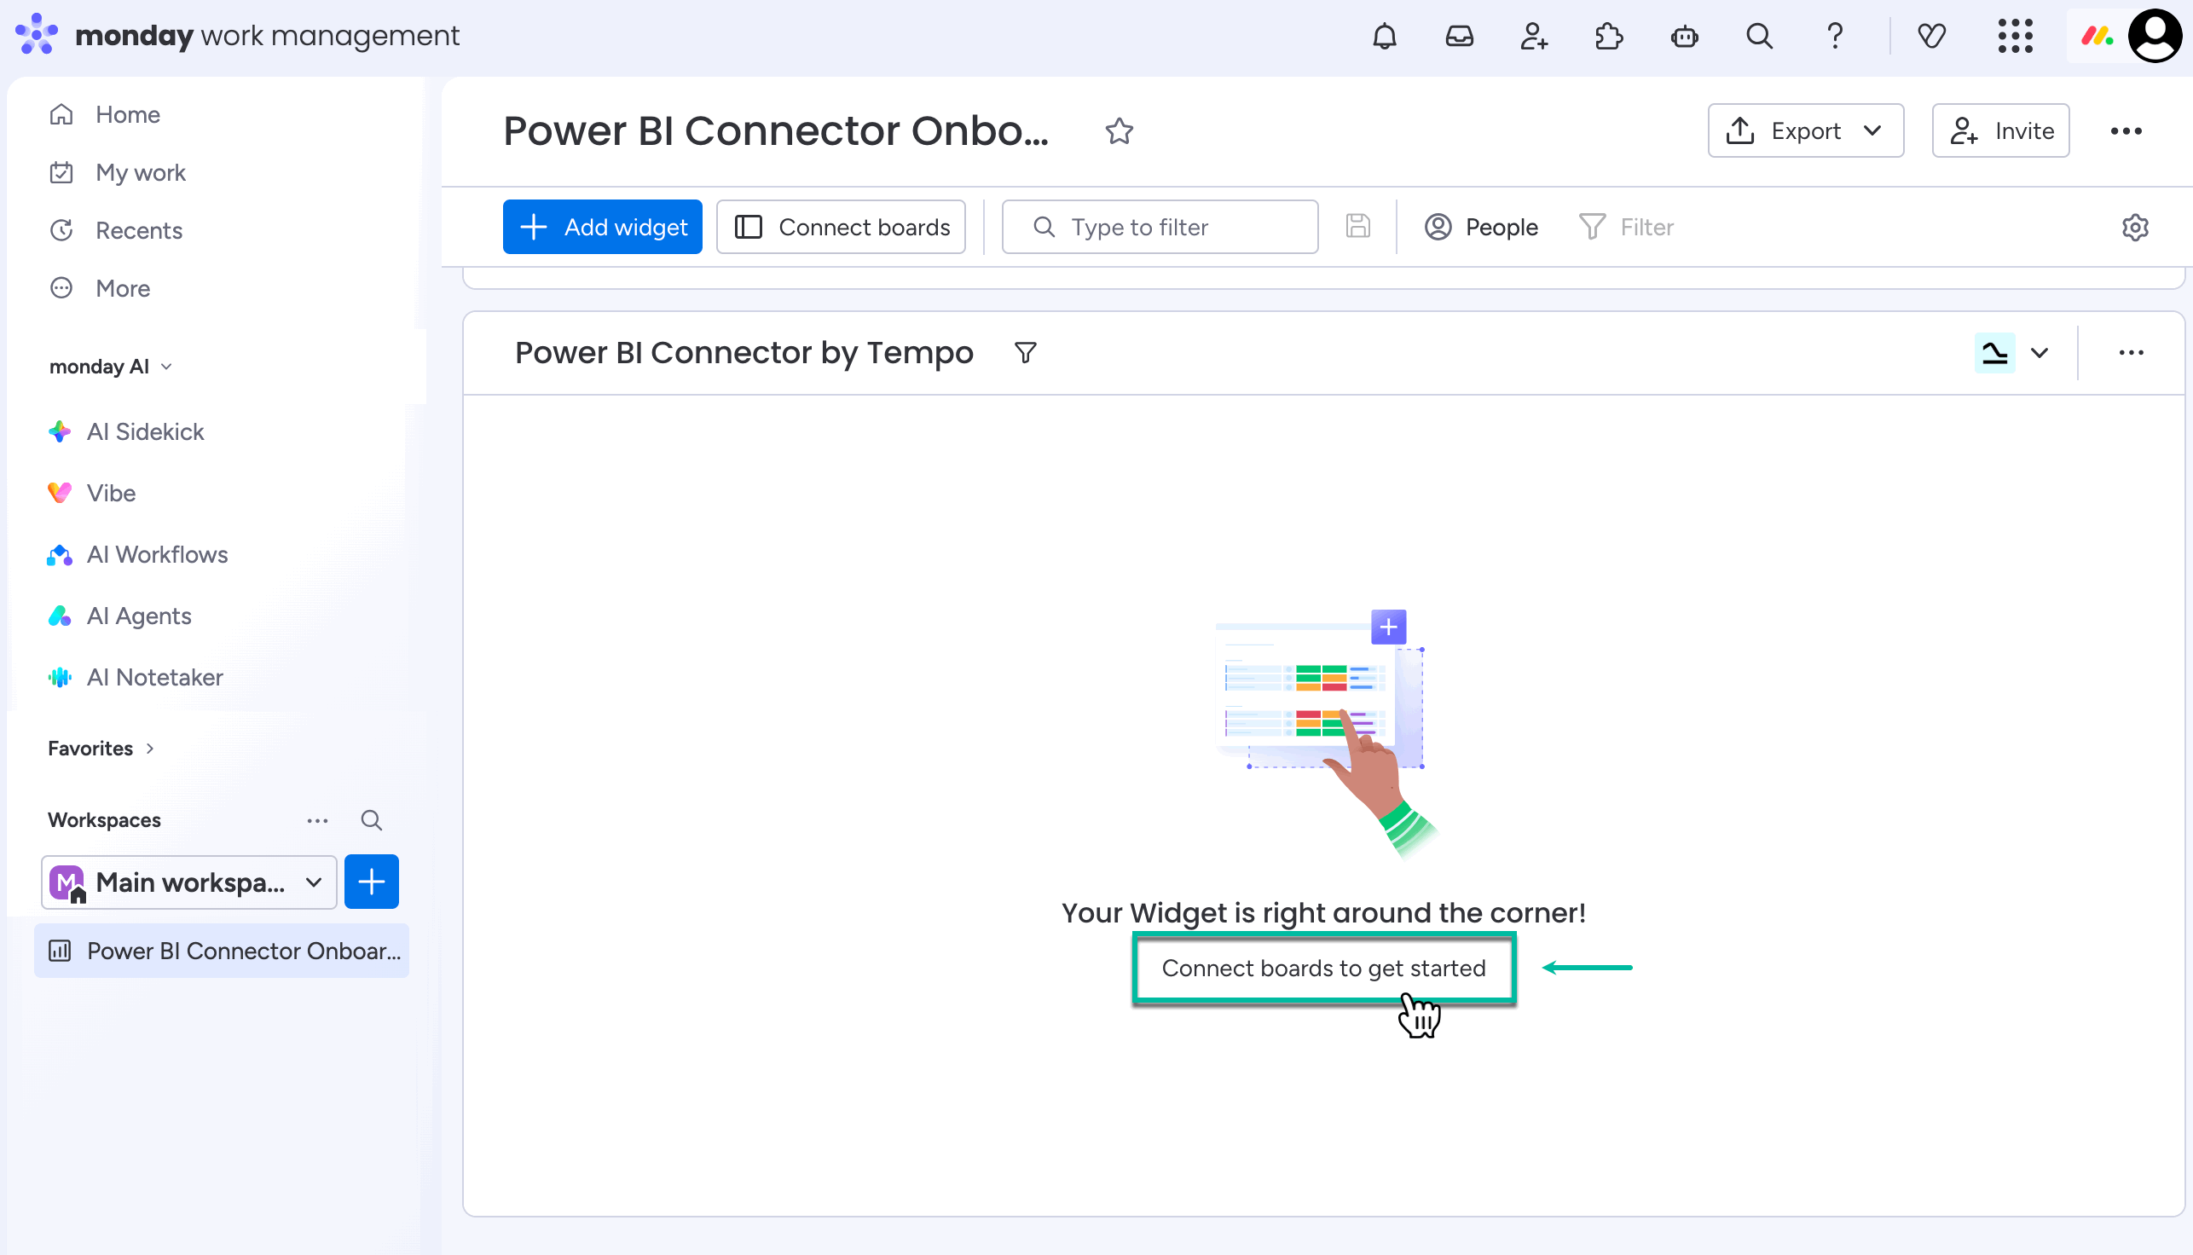The width and height of the screenshot is (2193, 1255).
Task: Open the product switcher grid icon
Action: pyautogui.click(x=2015, y=36)
